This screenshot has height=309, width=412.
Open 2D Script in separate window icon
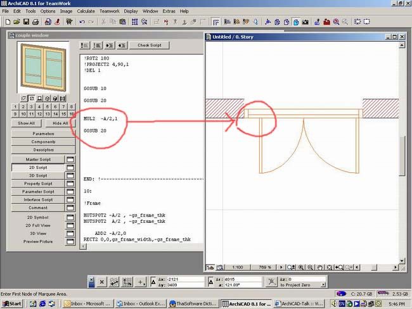click(x=70, y=168)
